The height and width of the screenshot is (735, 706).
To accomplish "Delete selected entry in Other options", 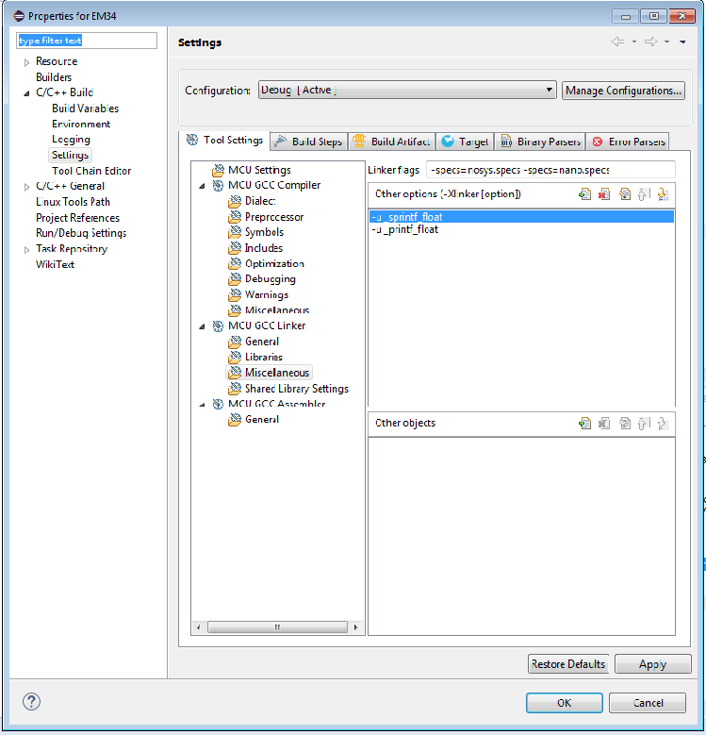I will (x=604, y=194).
